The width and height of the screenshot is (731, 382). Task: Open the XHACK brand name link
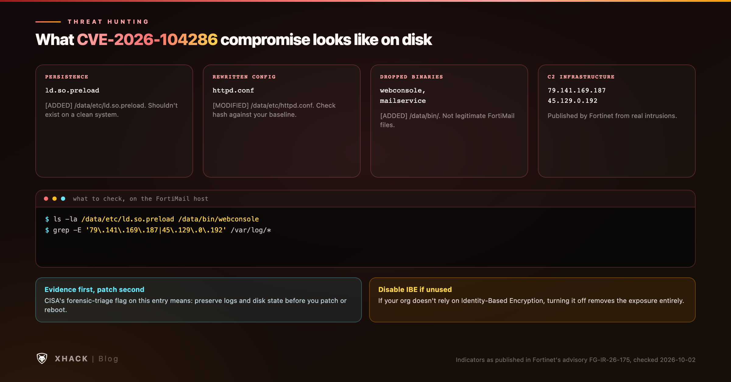72,359
